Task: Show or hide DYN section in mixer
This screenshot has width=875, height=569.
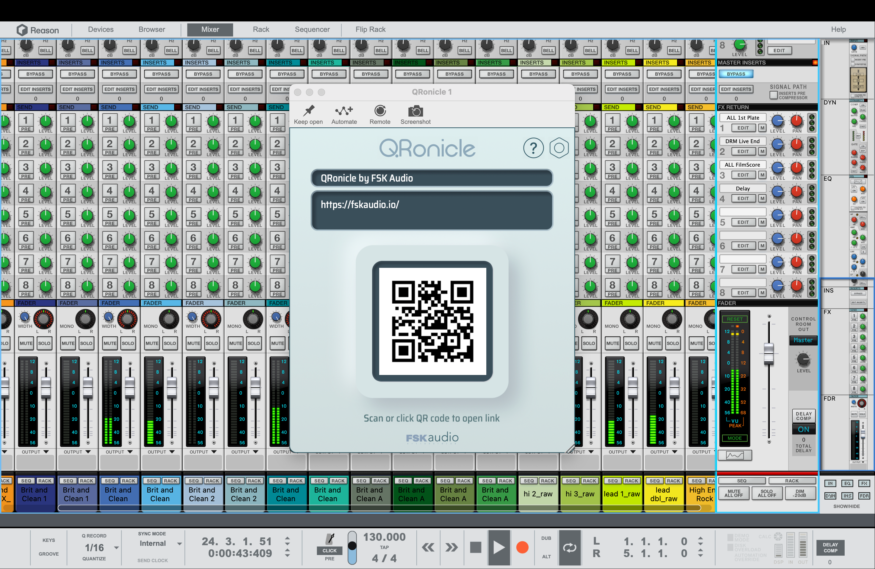Action: [830, 496]
